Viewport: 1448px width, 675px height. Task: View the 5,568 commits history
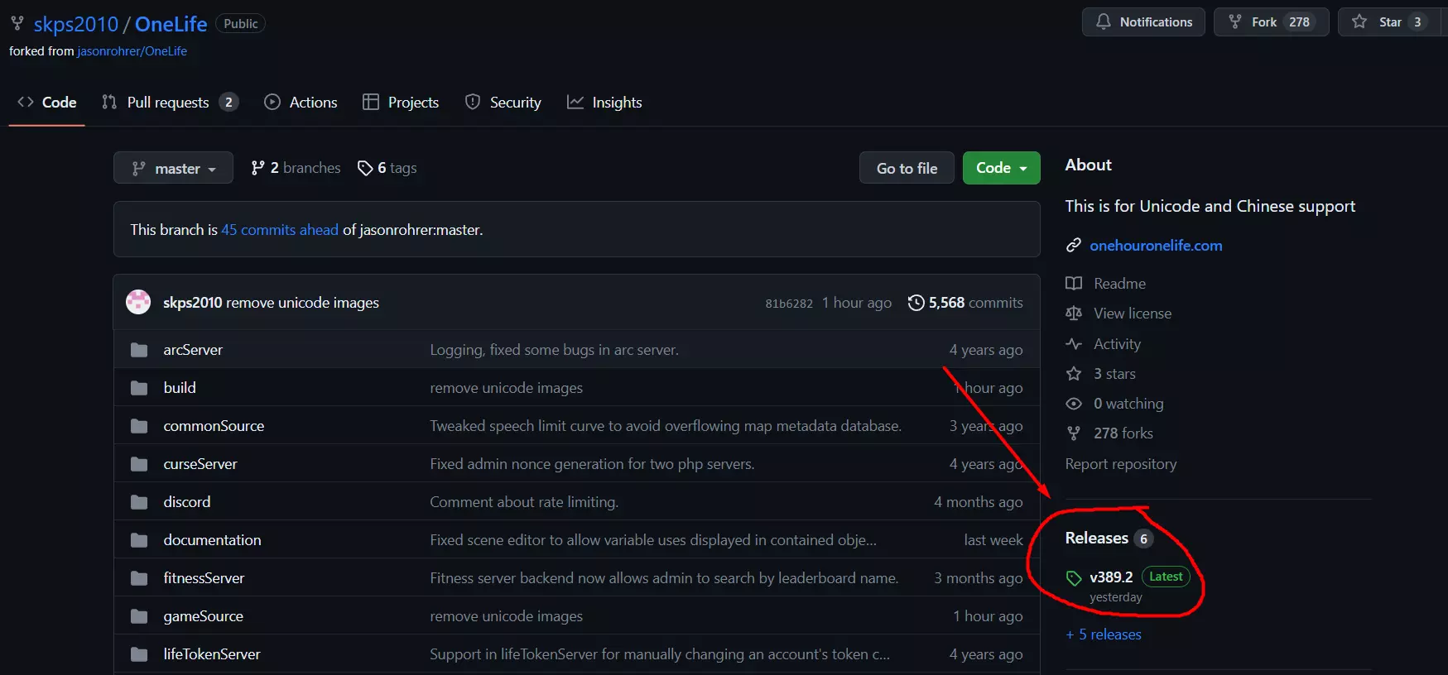coord(965,303)
